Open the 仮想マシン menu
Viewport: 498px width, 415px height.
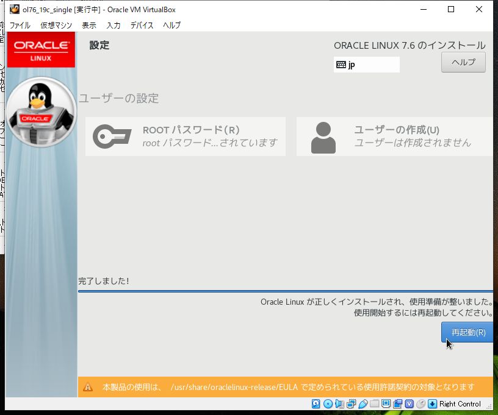tap(56, 25)
